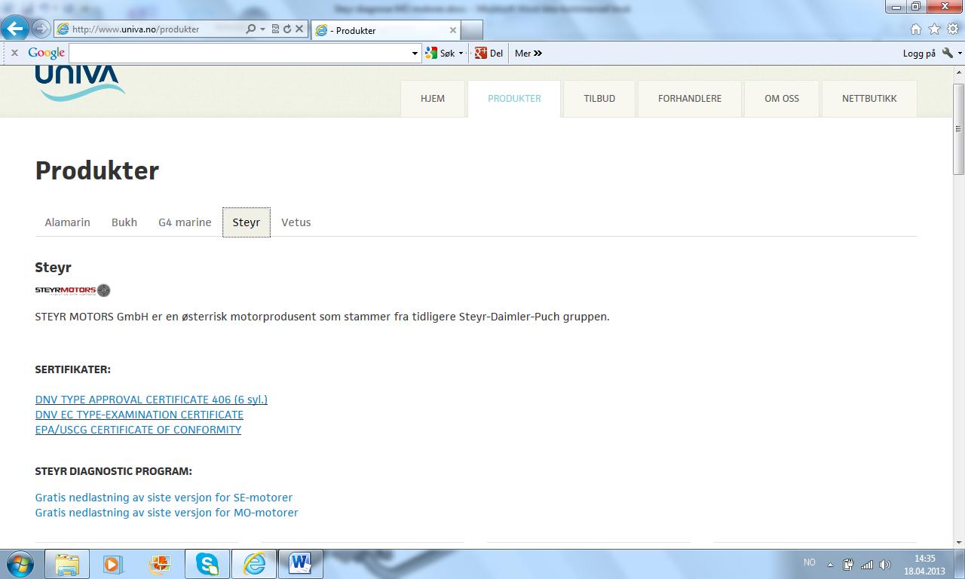Open a new blank tab
This screenshot has height=579, width=965.
click(x=471, y=30)
